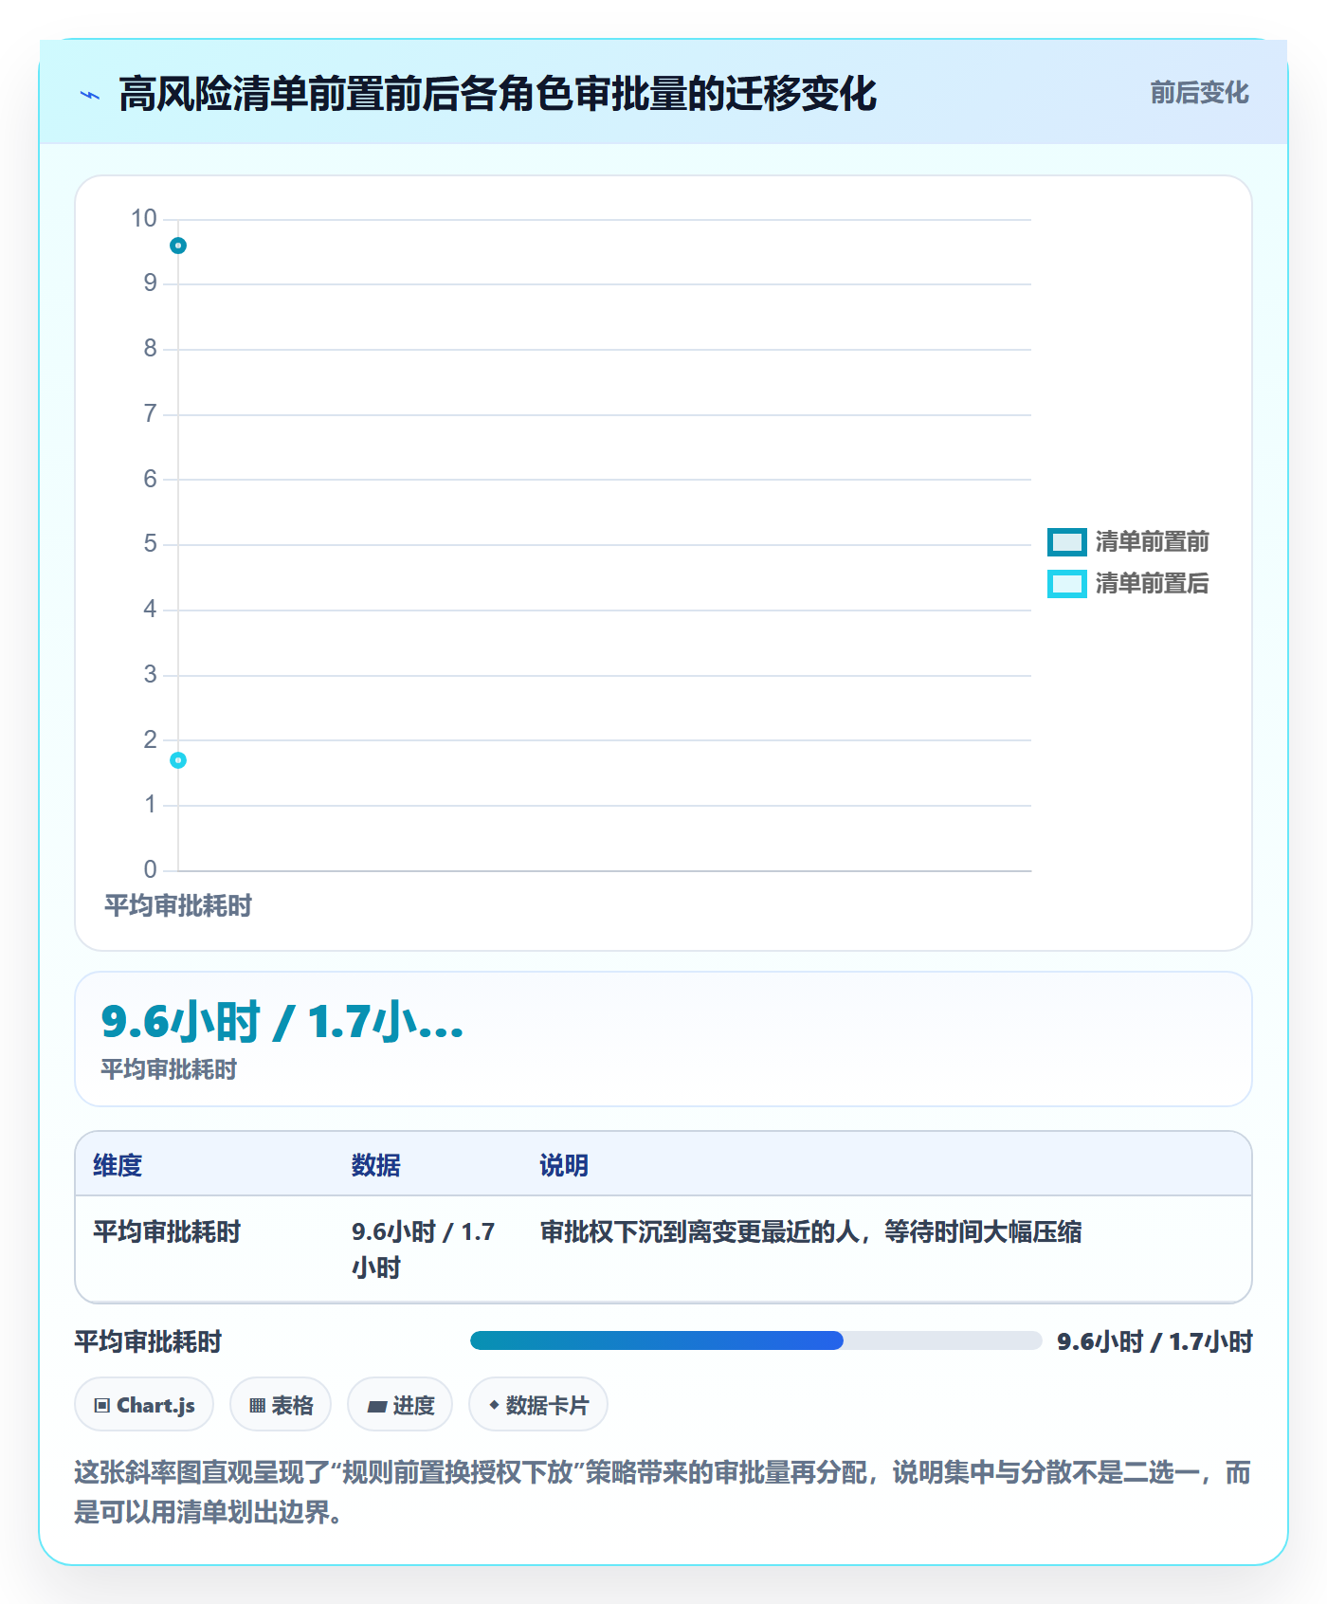Click the 清单前置后 legend color box
The width and height of the screenshot is (1327, 1604).
click(1066, 583)
